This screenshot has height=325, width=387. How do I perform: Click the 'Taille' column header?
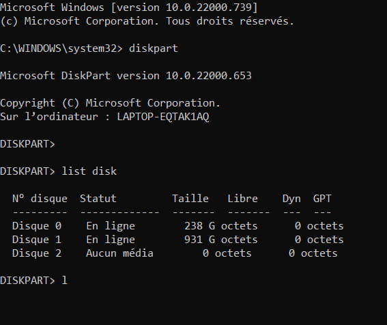(x=190, y=199)
